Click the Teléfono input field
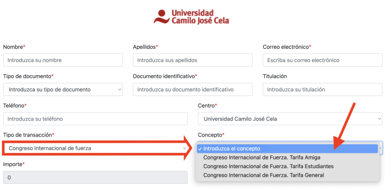 pyautogui.click(x=95, y=119)
